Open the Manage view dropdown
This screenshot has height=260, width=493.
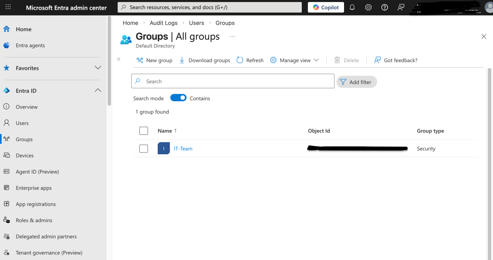click(x=294, y=60)
